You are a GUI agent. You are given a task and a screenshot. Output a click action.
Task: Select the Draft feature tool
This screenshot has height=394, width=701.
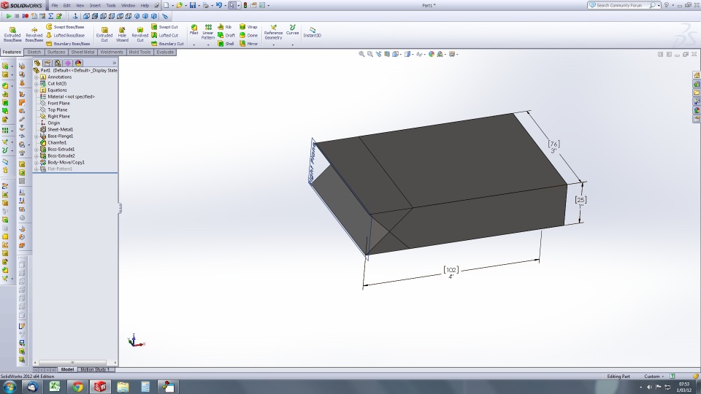[x=226, y=35]
